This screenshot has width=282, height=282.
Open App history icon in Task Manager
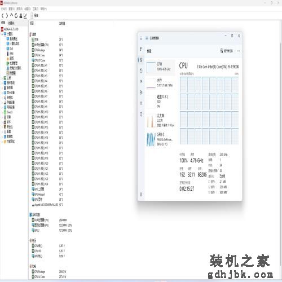[141, 70]
